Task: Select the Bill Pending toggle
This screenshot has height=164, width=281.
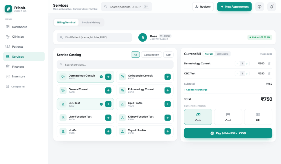Action: coord(222,54)
